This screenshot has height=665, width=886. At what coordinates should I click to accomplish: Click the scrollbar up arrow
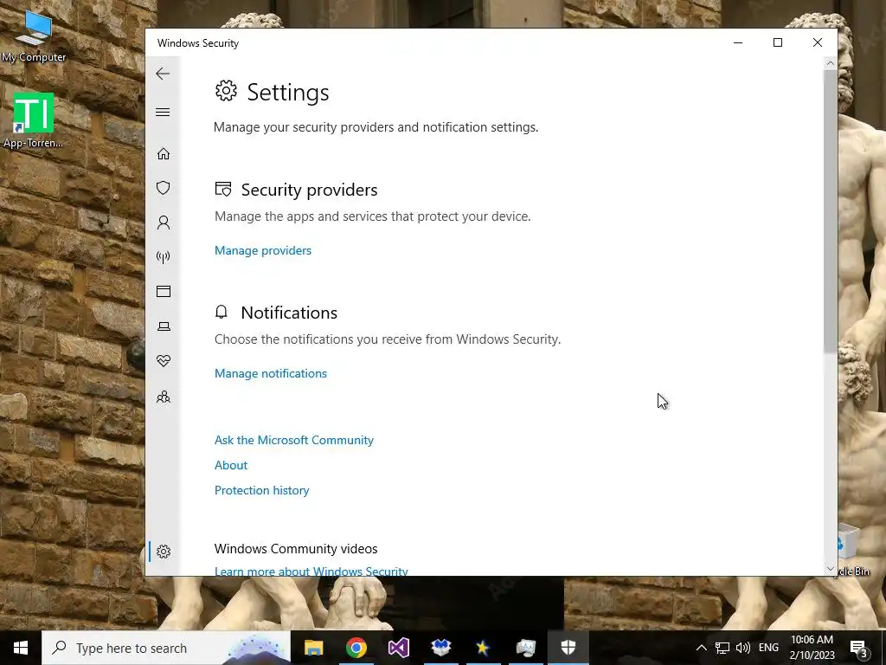(x=830, y=63)
